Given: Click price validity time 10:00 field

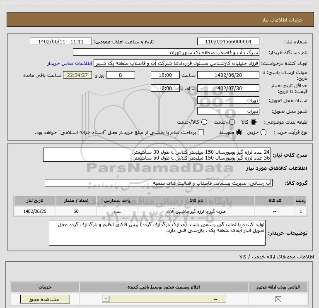Looking at the screenshot, I should (165, 88).
